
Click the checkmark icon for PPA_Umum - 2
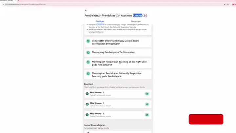coord(87,94)
